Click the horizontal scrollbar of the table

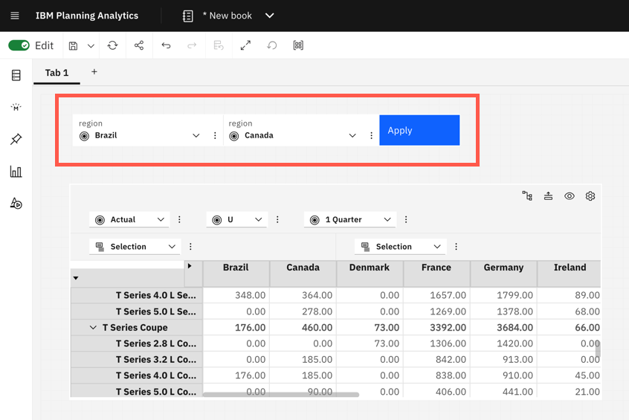[x=281, y=395]
